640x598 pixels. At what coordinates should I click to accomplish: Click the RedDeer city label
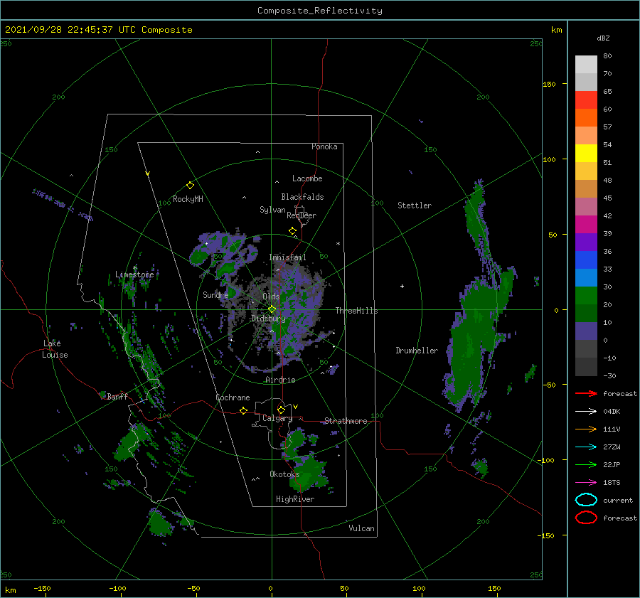coord(302,215)
